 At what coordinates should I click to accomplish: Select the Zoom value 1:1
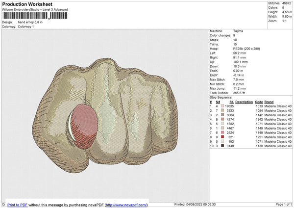[x=284, y=21]
